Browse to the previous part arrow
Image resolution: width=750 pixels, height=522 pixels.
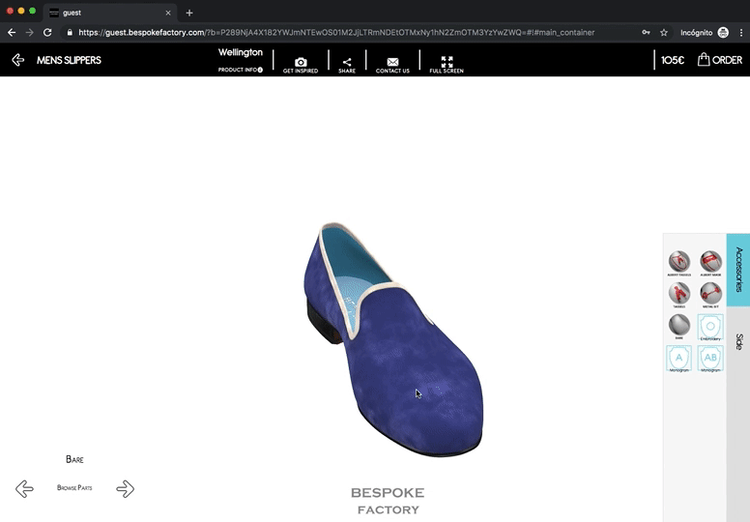pos(24,488)
